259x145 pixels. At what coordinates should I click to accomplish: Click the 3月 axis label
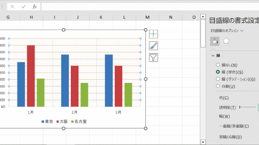pos(119,112)
